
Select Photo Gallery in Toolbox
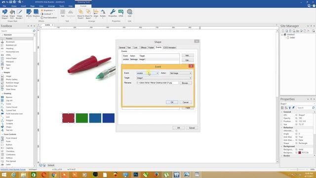pos(11,80)
